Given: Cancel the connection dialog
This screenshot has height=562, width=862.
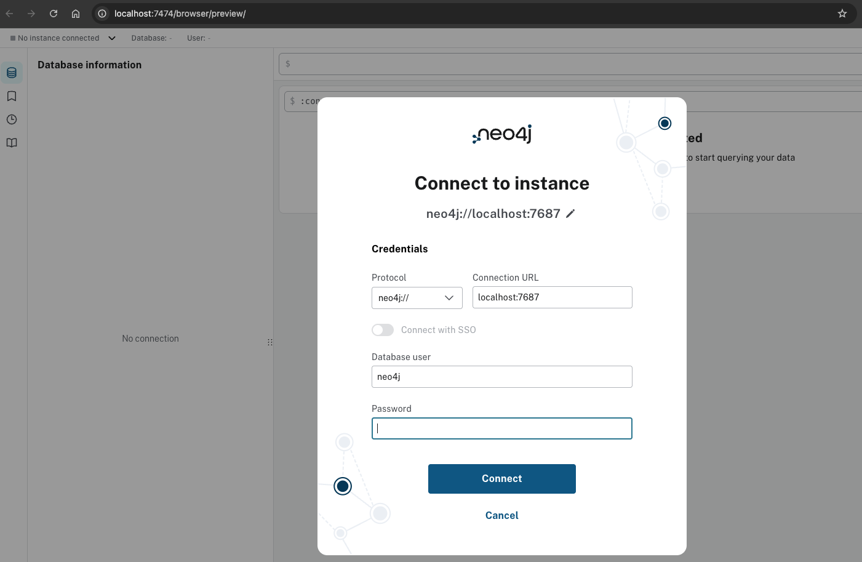Looking at the screenshot, I should tap(501, 516).
